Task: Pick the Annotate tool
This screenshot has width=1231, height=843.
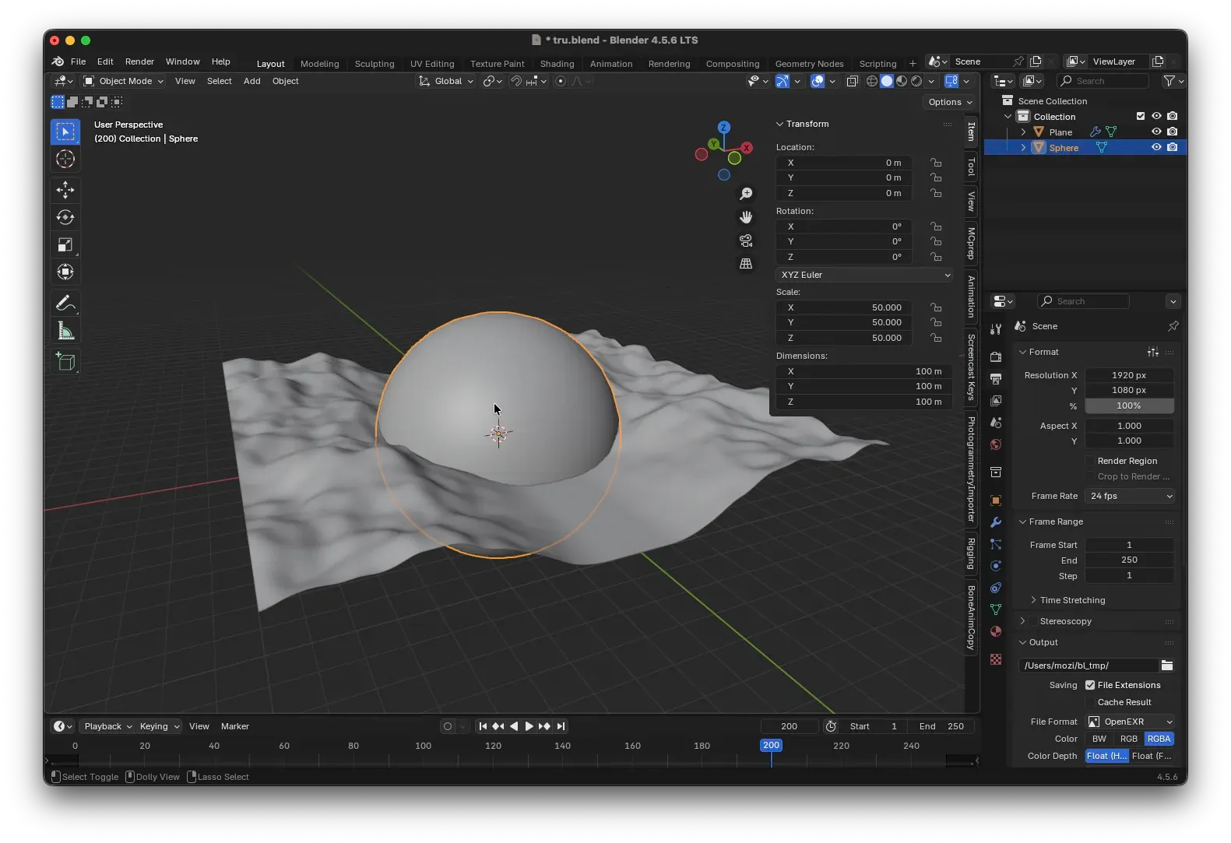Action: [x=65, y=303]
